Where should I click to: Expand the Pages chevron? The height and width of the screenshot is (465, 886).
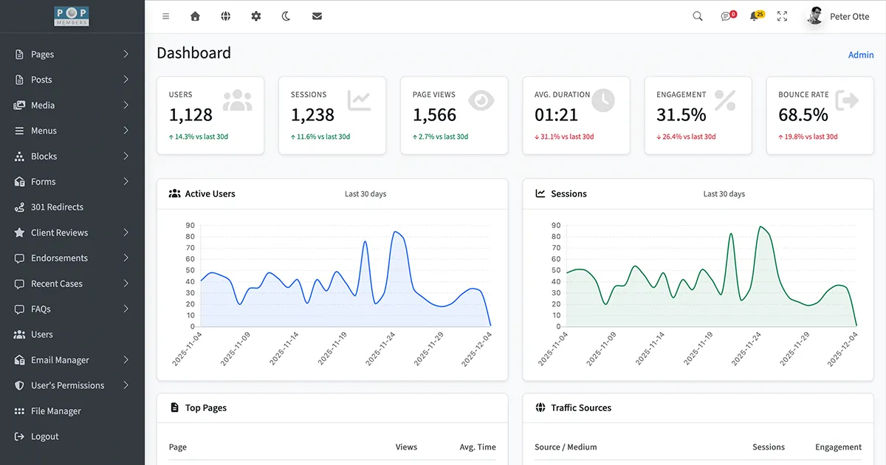[126, 55]
